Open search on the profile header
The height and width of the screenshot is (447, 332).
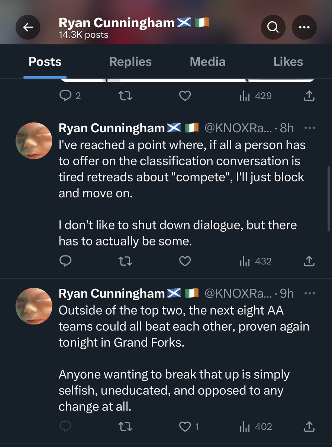point(273,28)
